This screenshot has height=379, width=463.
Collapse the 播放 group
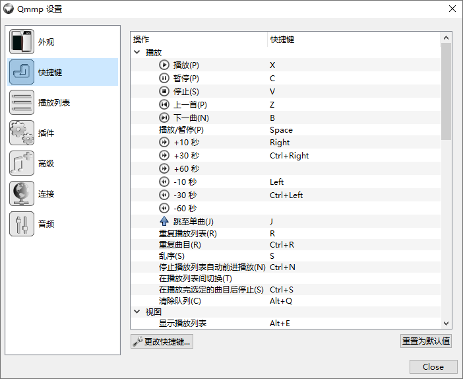137,52
